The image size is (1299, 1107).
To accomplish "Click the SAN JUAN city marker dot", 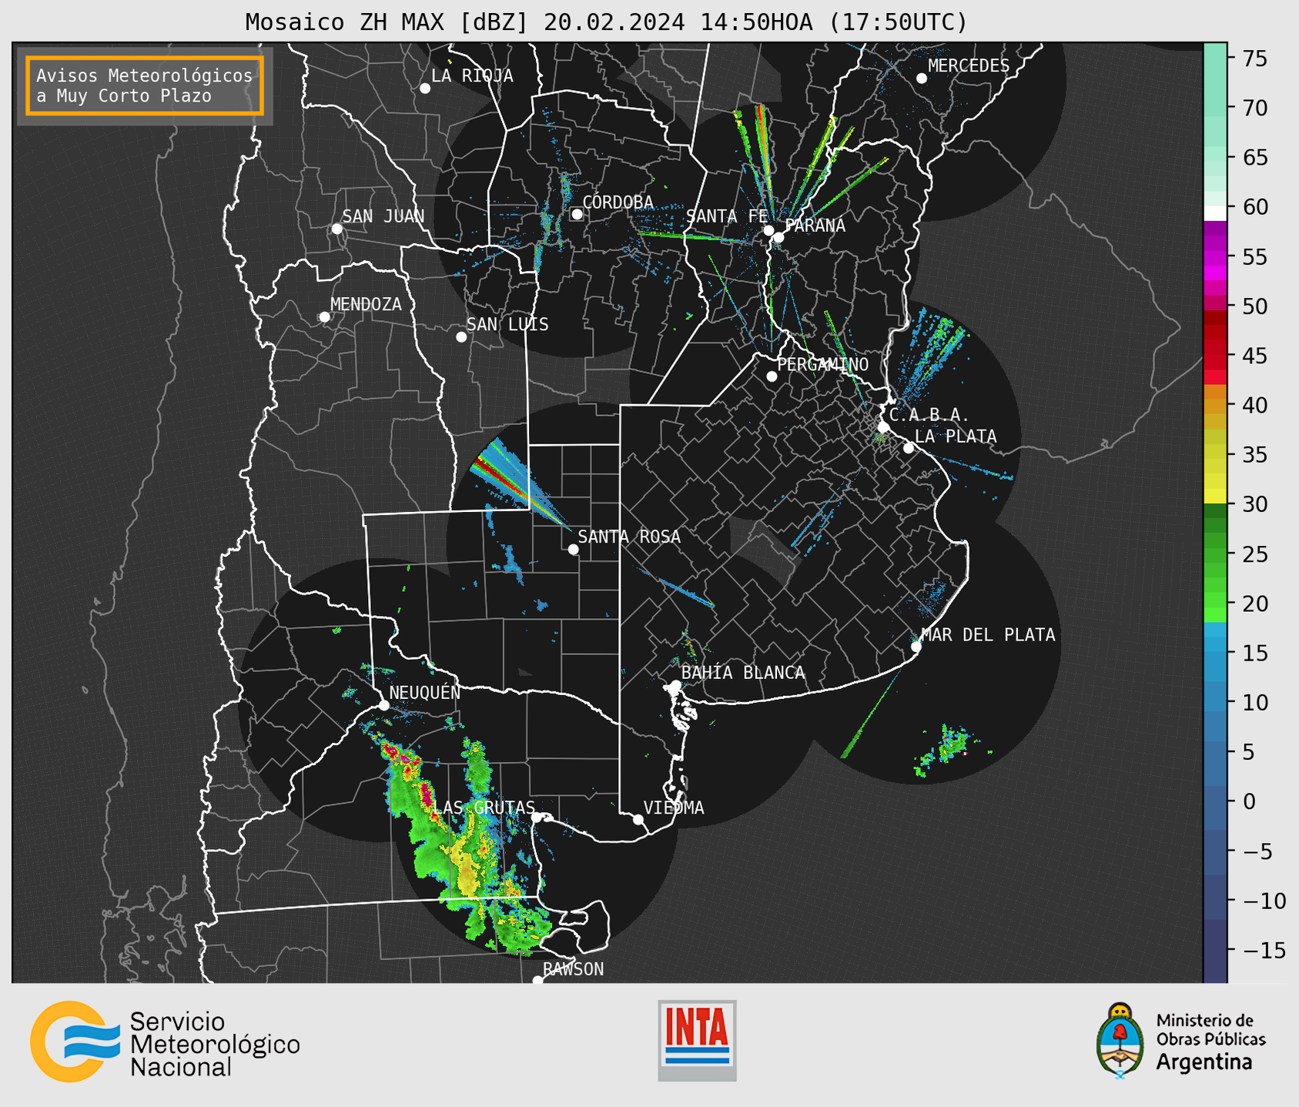I will point(336,229).
